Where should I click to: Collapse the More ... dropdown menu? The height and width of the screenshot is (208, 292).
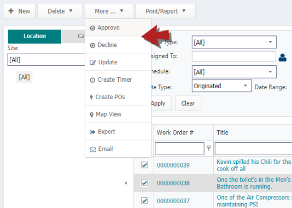(x=109, y=11)
